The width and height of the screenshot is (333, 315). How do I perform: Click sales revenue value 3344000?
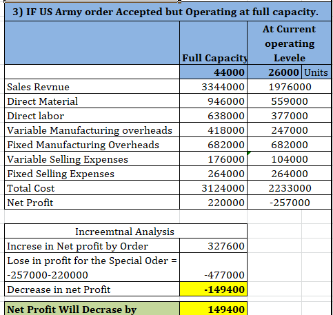pyautogui.click(x=214, y=86)
